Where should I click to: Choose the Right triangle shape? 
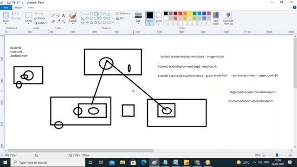click(x=83, y=18)
